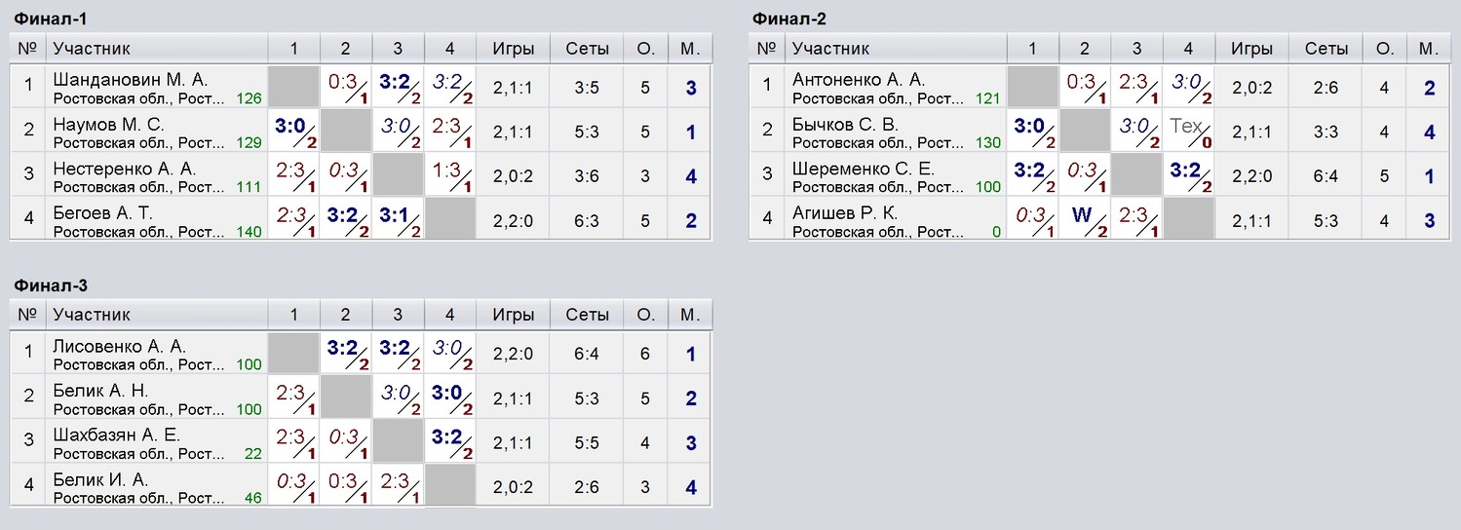The height and width of the screenshot is (530, 1461).
Task: Click Нестеренко 1:3 score against player 4
Action: pyautogui.click(x=449, y=174)
